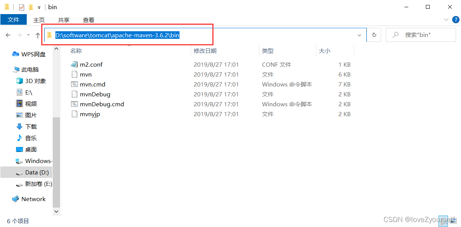461x227 pixels.
Task: Click the m2.conf type CONF 文件
Action: [277, 64]
